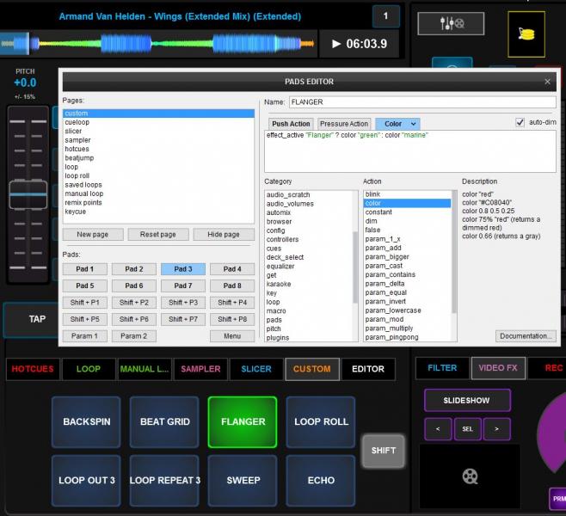Select 'custom' page in Pages list
This screenshot has height=516, width=566.
(158, 114)
